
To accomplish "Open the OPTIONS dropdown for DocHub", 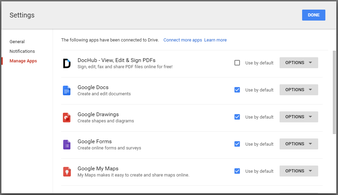I will 299,63.
